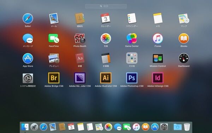Screen dimensions: 212x133
Task: Open Dictionary (辞書) app
Action: pyautogui.click(x=80, y=58)
